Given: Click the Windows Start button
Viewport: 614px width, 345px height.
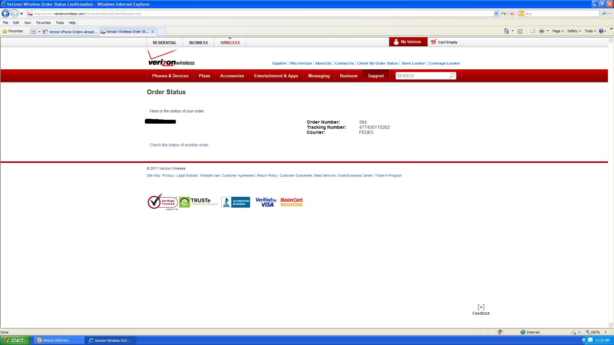Looking at the screenshot, I should coord(15,340).
